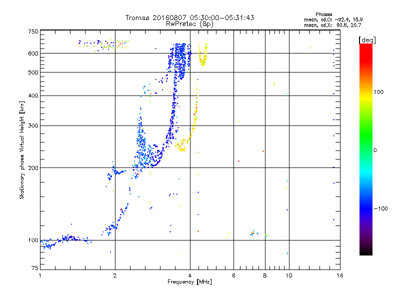
Task: Click the mean, sd,O value line
Action: coord(333,19)
